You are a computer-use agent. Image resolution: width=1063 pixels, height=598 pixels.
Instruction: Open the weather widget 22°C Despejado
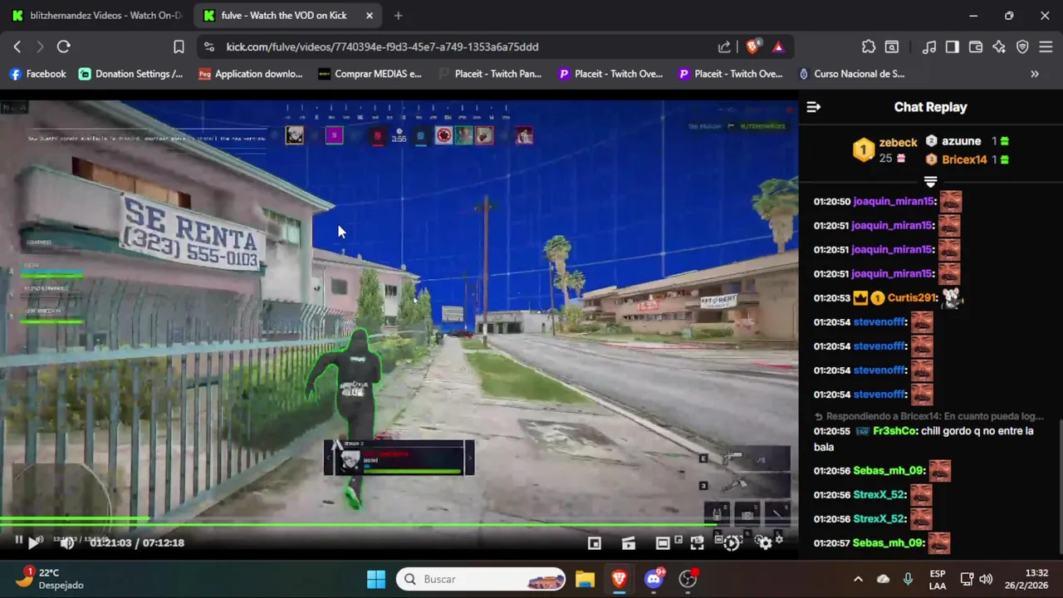(x=51, y=579)
